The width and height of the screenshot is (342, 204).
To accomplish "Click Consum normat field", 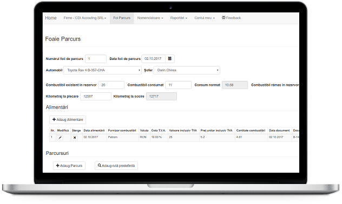I will 235,85.
